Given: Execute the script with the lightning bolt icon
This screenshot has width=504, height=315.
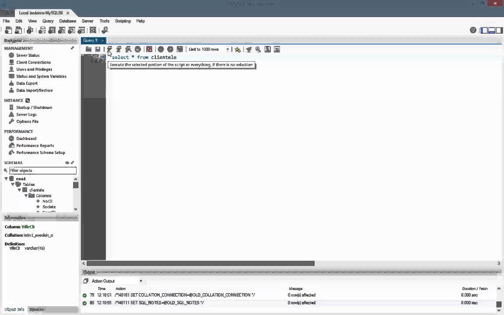Looking at the screenshot, I should pos(110,49).
